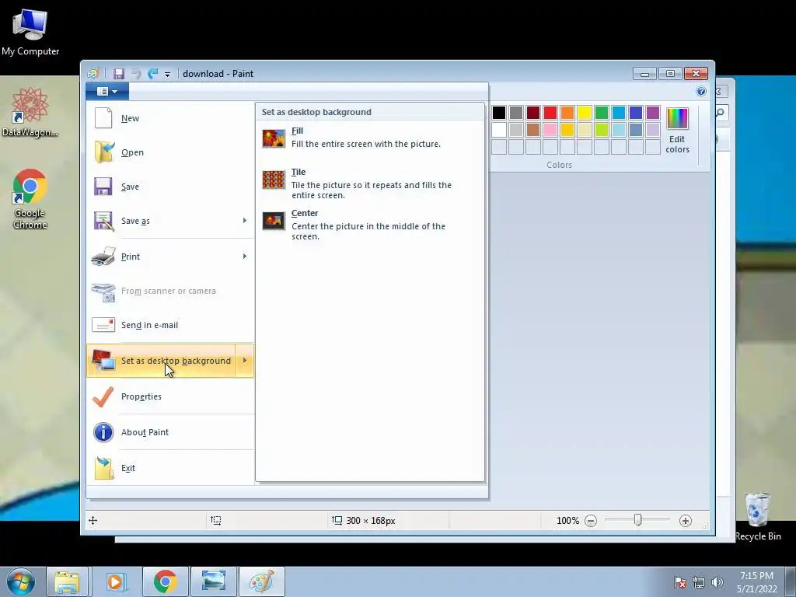Click the zoom in plus button
Screen dimensions: 796x597
click(x=686, y=521)
